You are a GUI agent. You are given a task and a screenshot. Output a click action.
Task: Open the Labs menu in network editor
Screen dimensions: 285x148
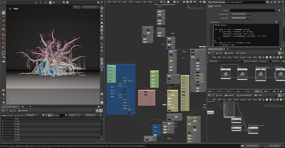tap(144, 2)
